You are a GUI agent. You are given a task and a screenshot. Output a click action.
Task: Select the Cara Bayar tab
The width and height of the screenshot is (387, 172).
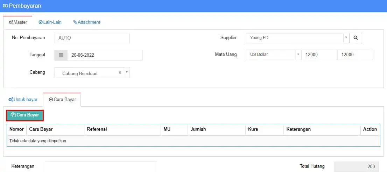pos(62,100)
